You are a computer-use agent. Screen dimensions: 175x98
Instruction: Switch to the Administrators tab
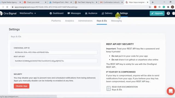[85, 21]
